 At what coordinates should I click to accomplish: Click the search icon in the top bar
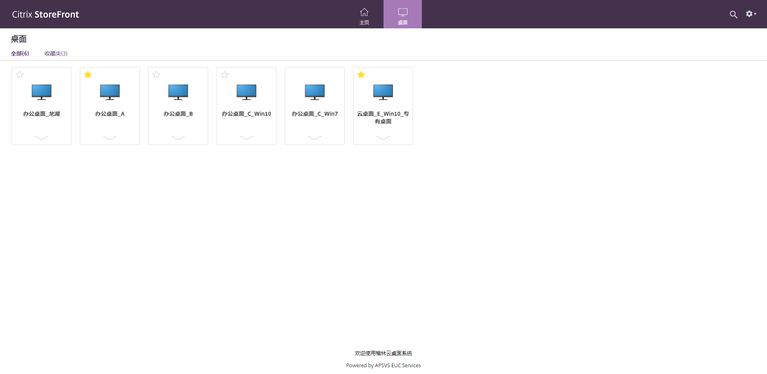coord(734,14)
